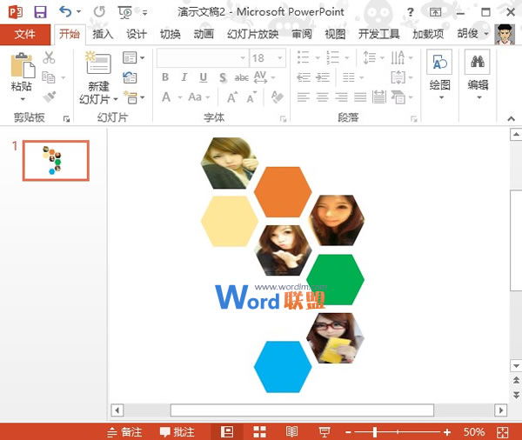
Task: Toggle Underline formatting
Action: click(203, 77)
